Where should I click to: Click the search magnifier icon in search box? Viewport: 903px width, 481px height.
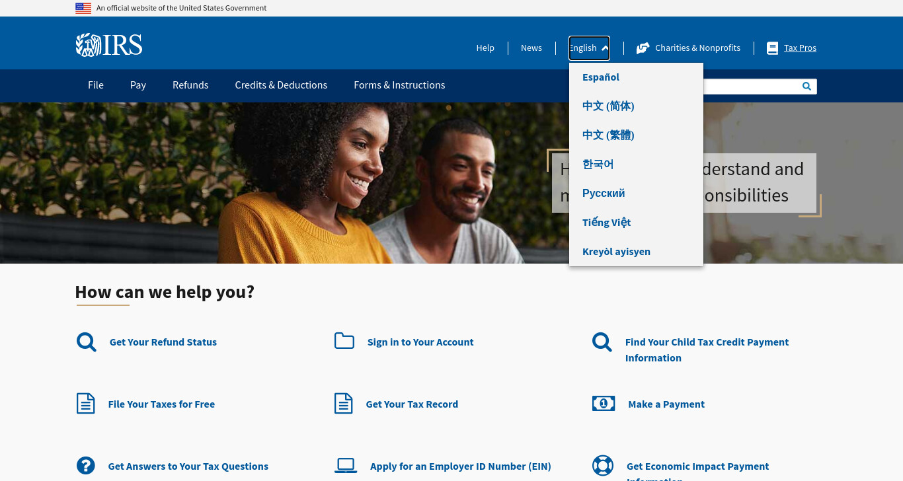(x=806, y=86)
